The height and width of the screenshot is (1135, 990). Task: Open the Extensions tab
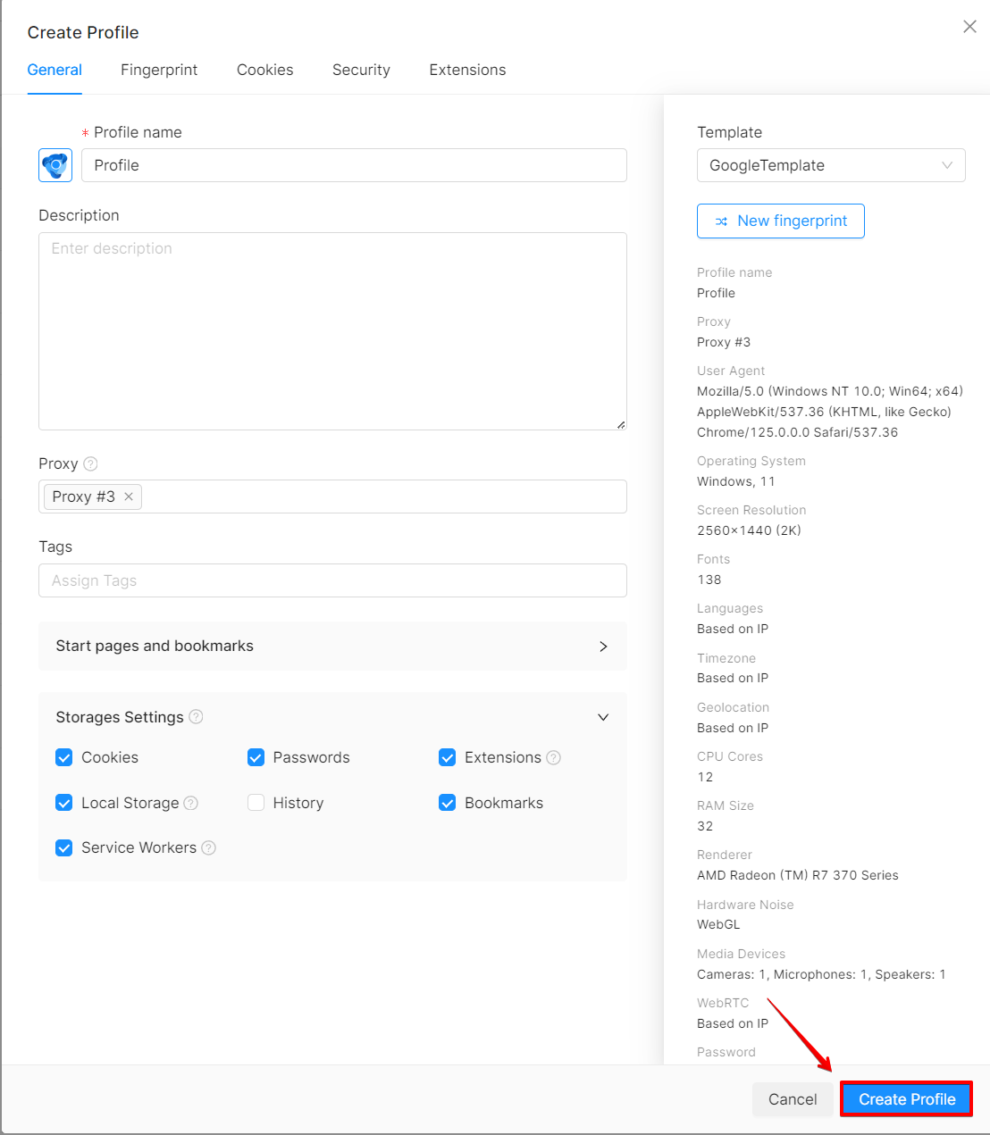(467, 70)
